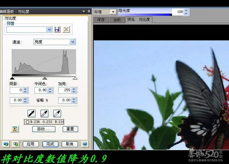229x164 pixels.
Task: Pick the black point eyedropper
Action: pyautogui.click(x=31, y=114)
